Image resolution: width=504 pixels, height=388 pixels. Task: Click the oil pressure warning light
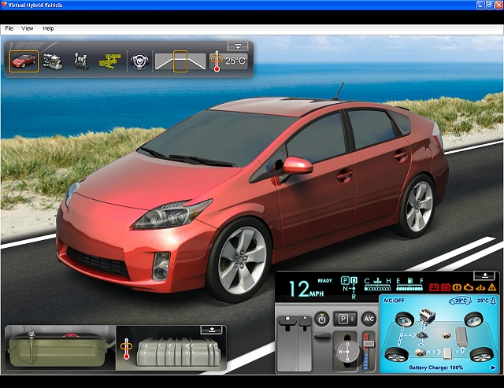480,287
